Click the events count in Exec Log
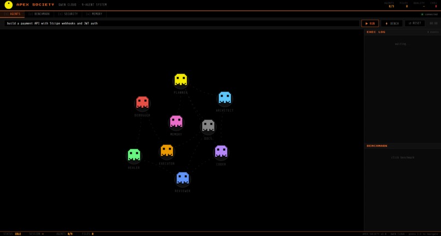Viewport: 441px width, 236px height. point(433,32)
